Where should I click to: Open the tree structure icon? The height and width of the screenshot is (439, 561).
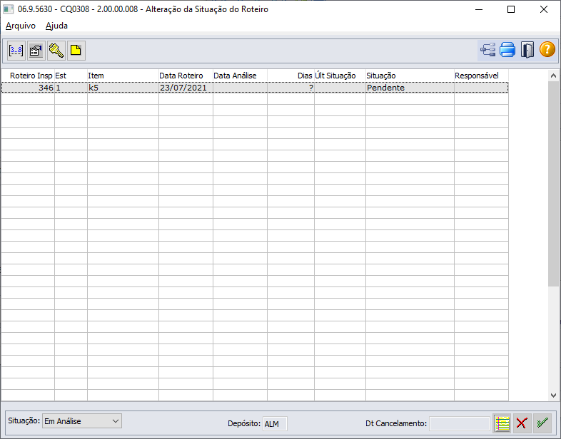click(x=487, y=50)
